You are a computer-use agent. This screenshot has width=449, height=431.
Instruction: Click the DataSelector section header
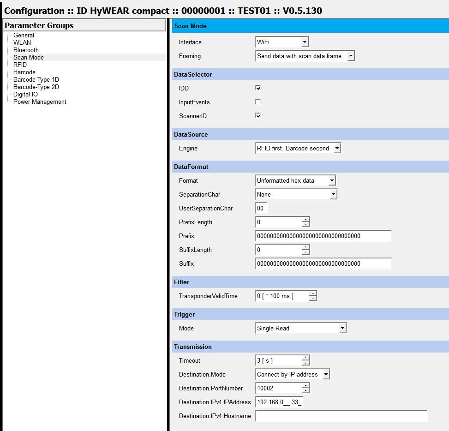[x=311, y=74]
